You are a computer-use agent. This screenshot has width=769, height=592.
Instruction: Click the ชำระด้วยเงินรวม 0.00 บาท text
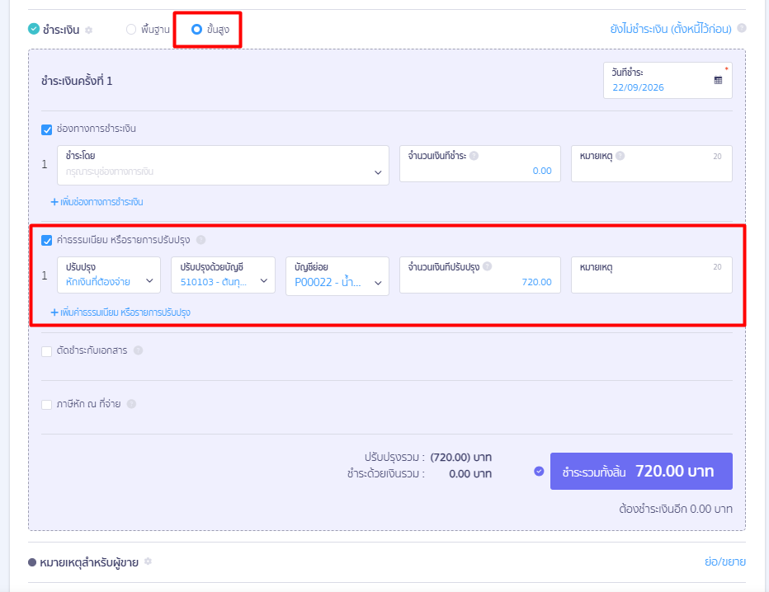coord(419,474)
